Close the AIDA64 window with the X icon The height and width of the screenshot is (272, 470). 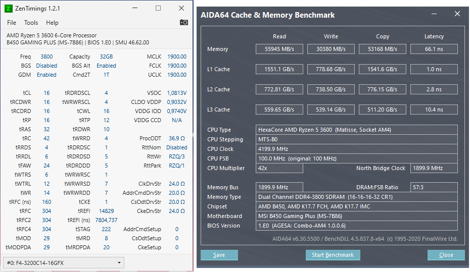[457, 14]
